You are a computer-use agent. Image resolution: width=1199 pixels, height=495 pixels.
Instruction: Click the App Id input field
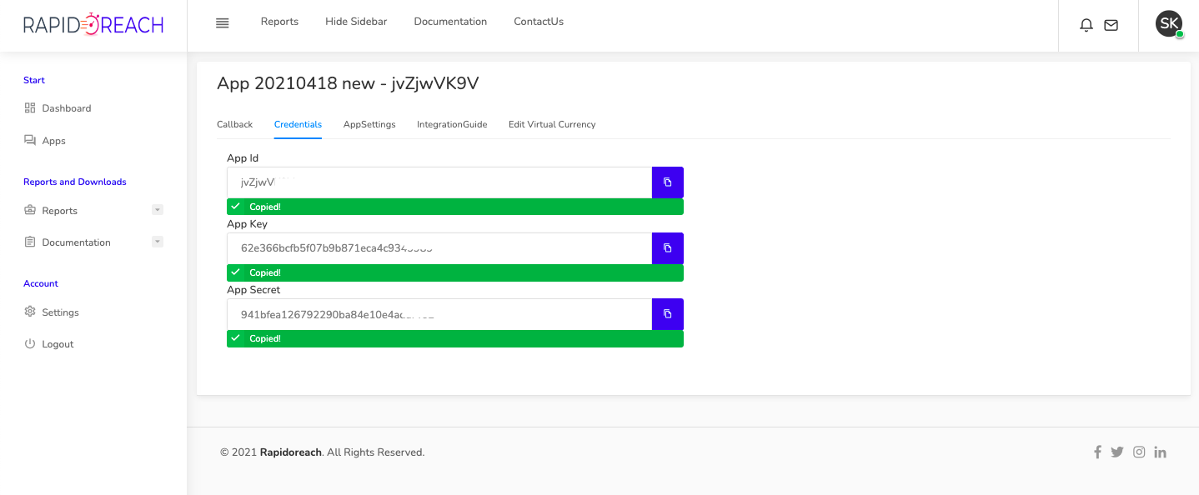[x=439, y=182]
